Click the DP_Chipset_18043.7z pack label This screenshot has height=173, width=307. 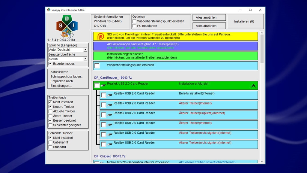[109, 156]
